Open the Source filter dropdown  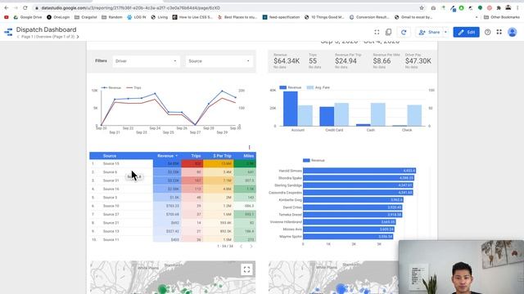219,61
